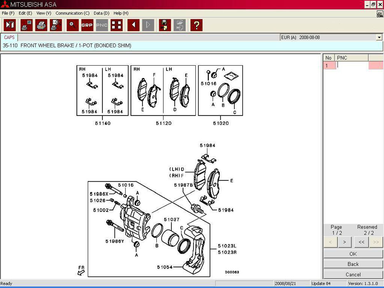Click the print icon in toolbar

[x=41, y=25]
